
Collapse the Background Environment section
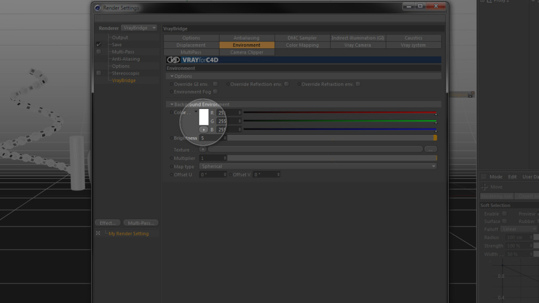(172, 105)
